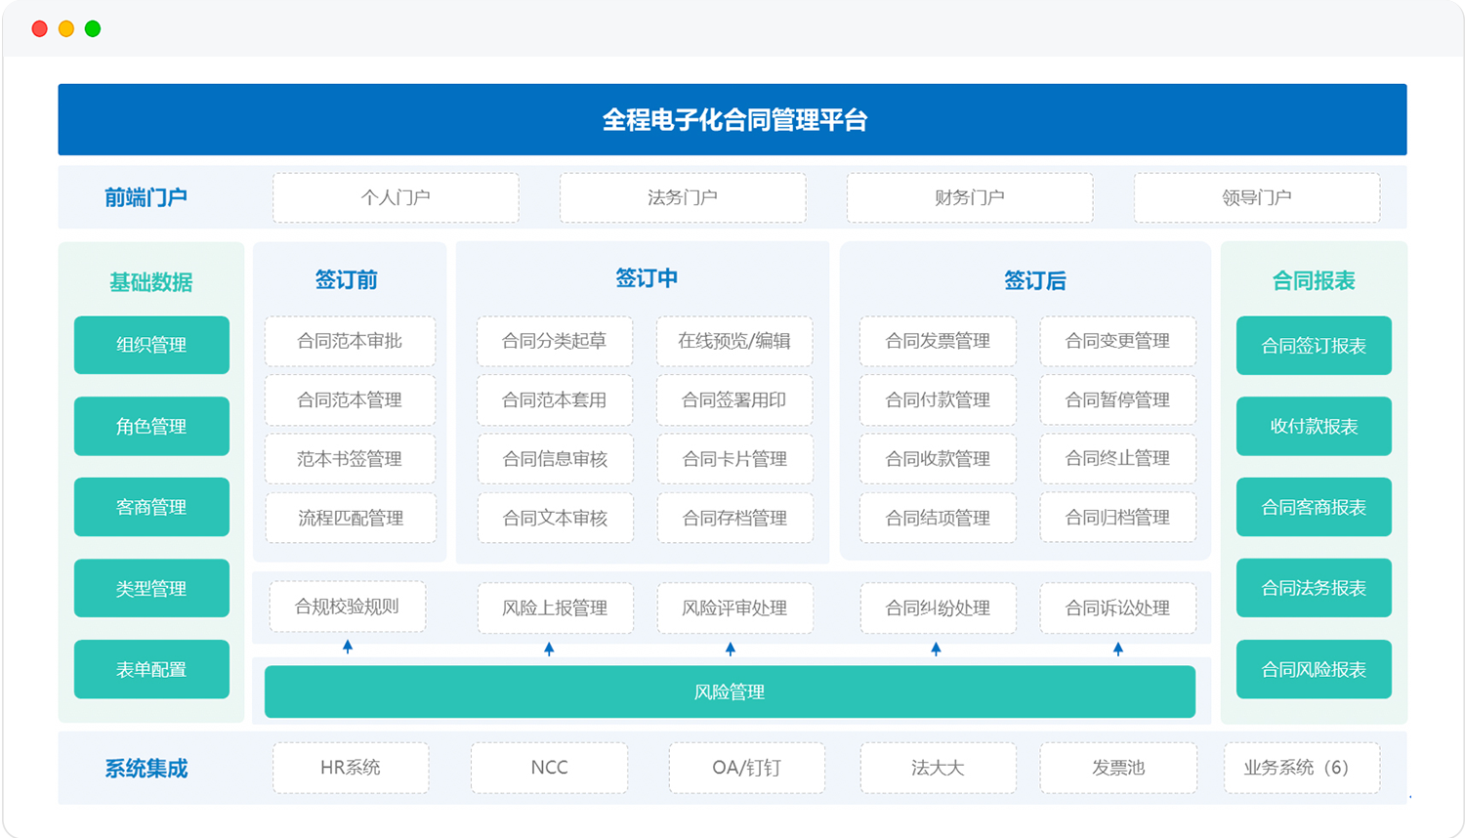Select 合同分类起草 item
The width and height of the screenshot is (1465, 838).
point(555,341)
